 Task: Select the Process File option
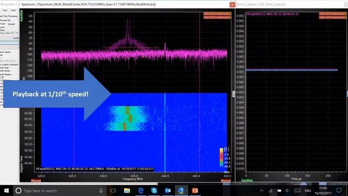click(x=5, y=20)
